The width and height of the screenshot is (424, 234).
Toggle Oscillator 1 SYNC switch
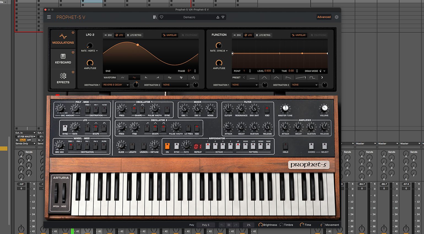tap(167, 110)
